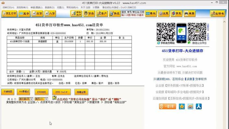Click the 手机官方网站 QR code
Viewport: 229px width, 129px height.
click(x=166, y=32)
